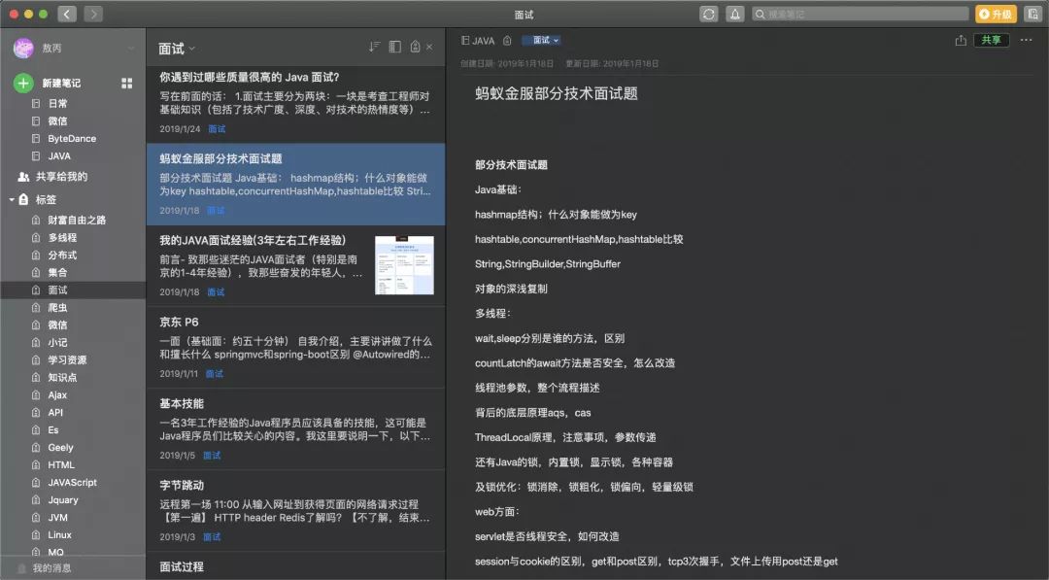The image size is (1049, 580).
Task: Click the sort order icon in note list
Action: coord(374,47)
